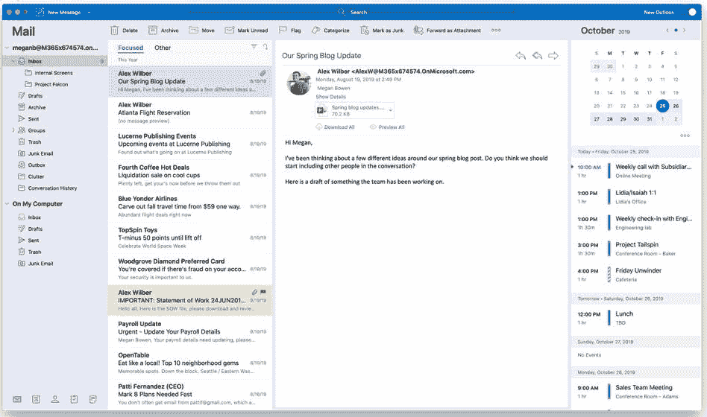Jump to today using calendar dot

[676, 31]
